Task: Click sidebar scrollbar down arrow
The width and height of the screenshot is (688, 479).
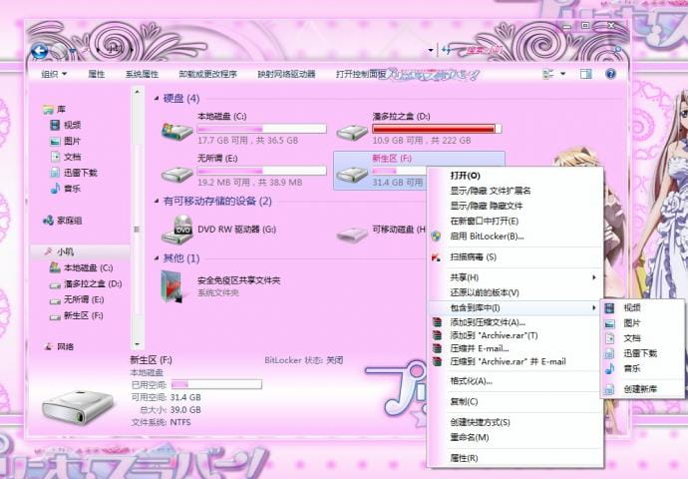Action: pyautogui.click(x=137, y=344)
